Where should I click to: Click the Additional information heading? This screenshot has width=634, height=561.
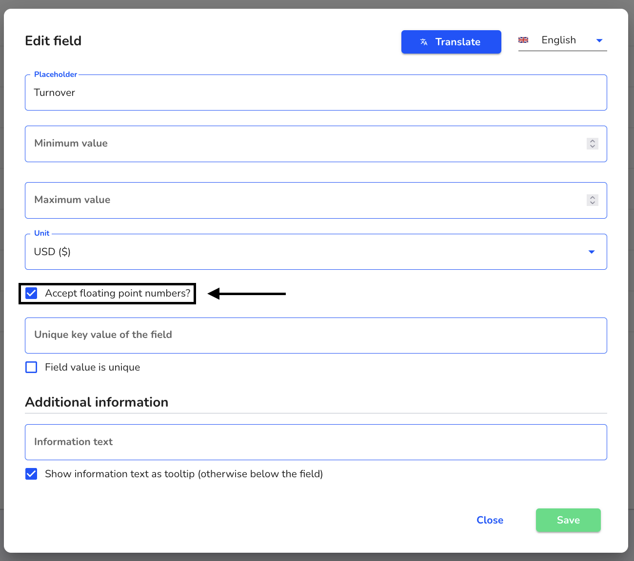click(97, 402)
